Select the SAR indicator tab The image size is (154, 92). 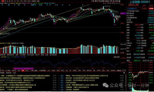[x=108, y=70]
